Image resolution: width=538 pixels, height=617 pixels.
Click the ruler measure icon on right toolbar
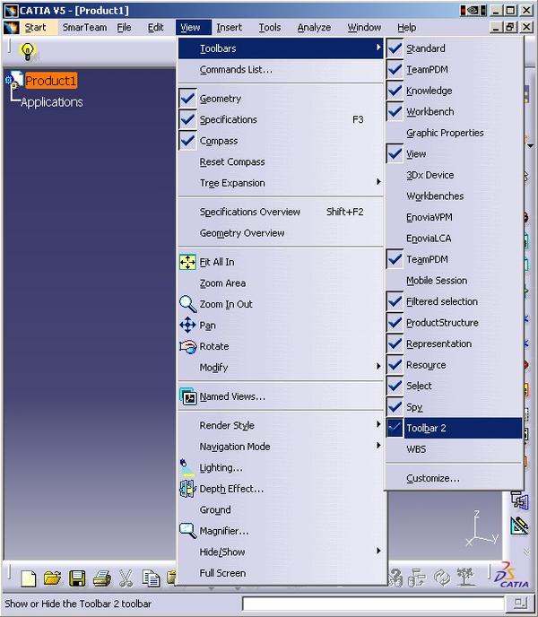(x=519, y=526)
